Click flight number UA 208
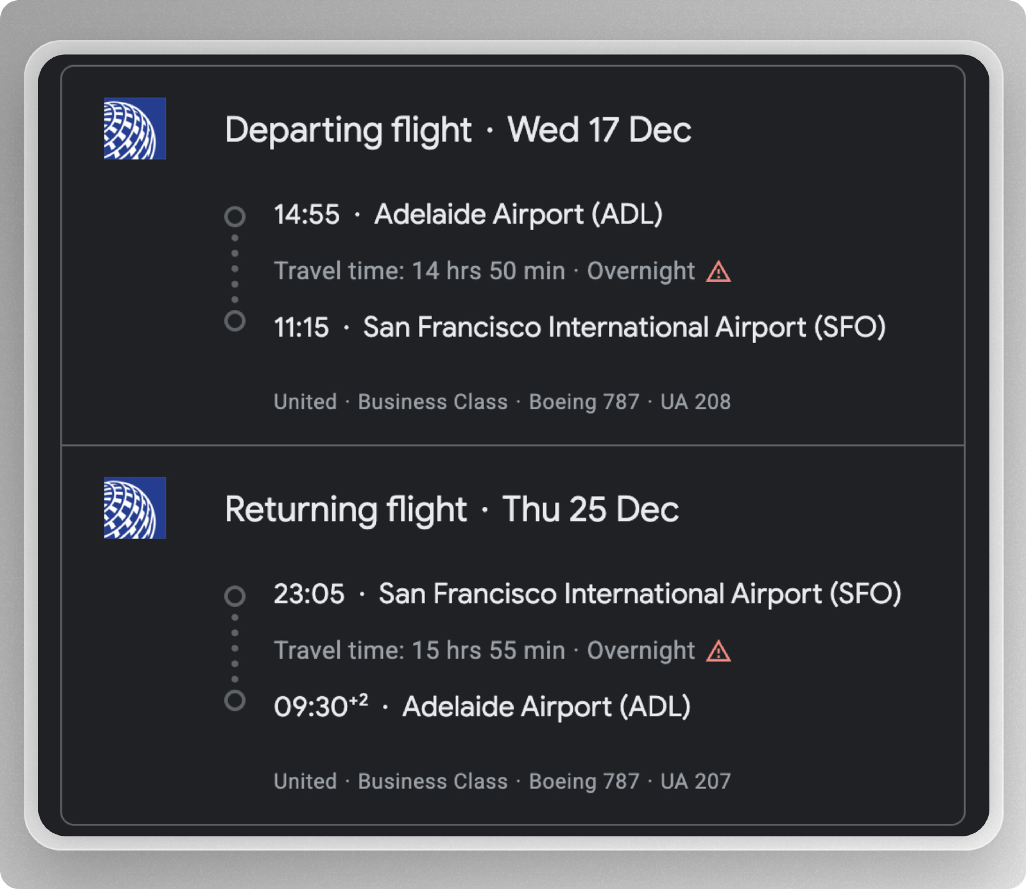This screenshot has width=1026, height=889. pyautogui.click(x=695, y=402)
